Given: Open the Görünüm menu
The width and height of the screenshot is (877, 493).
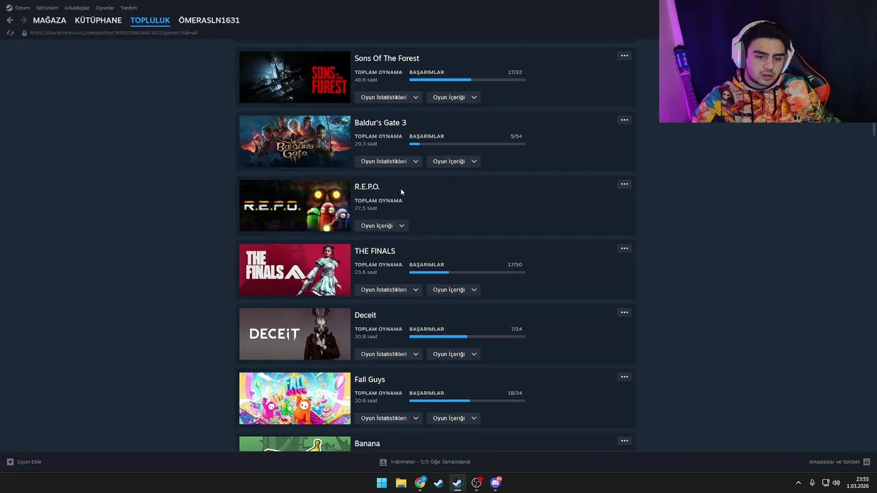Looking at the screenshot, I should [47, 8].
